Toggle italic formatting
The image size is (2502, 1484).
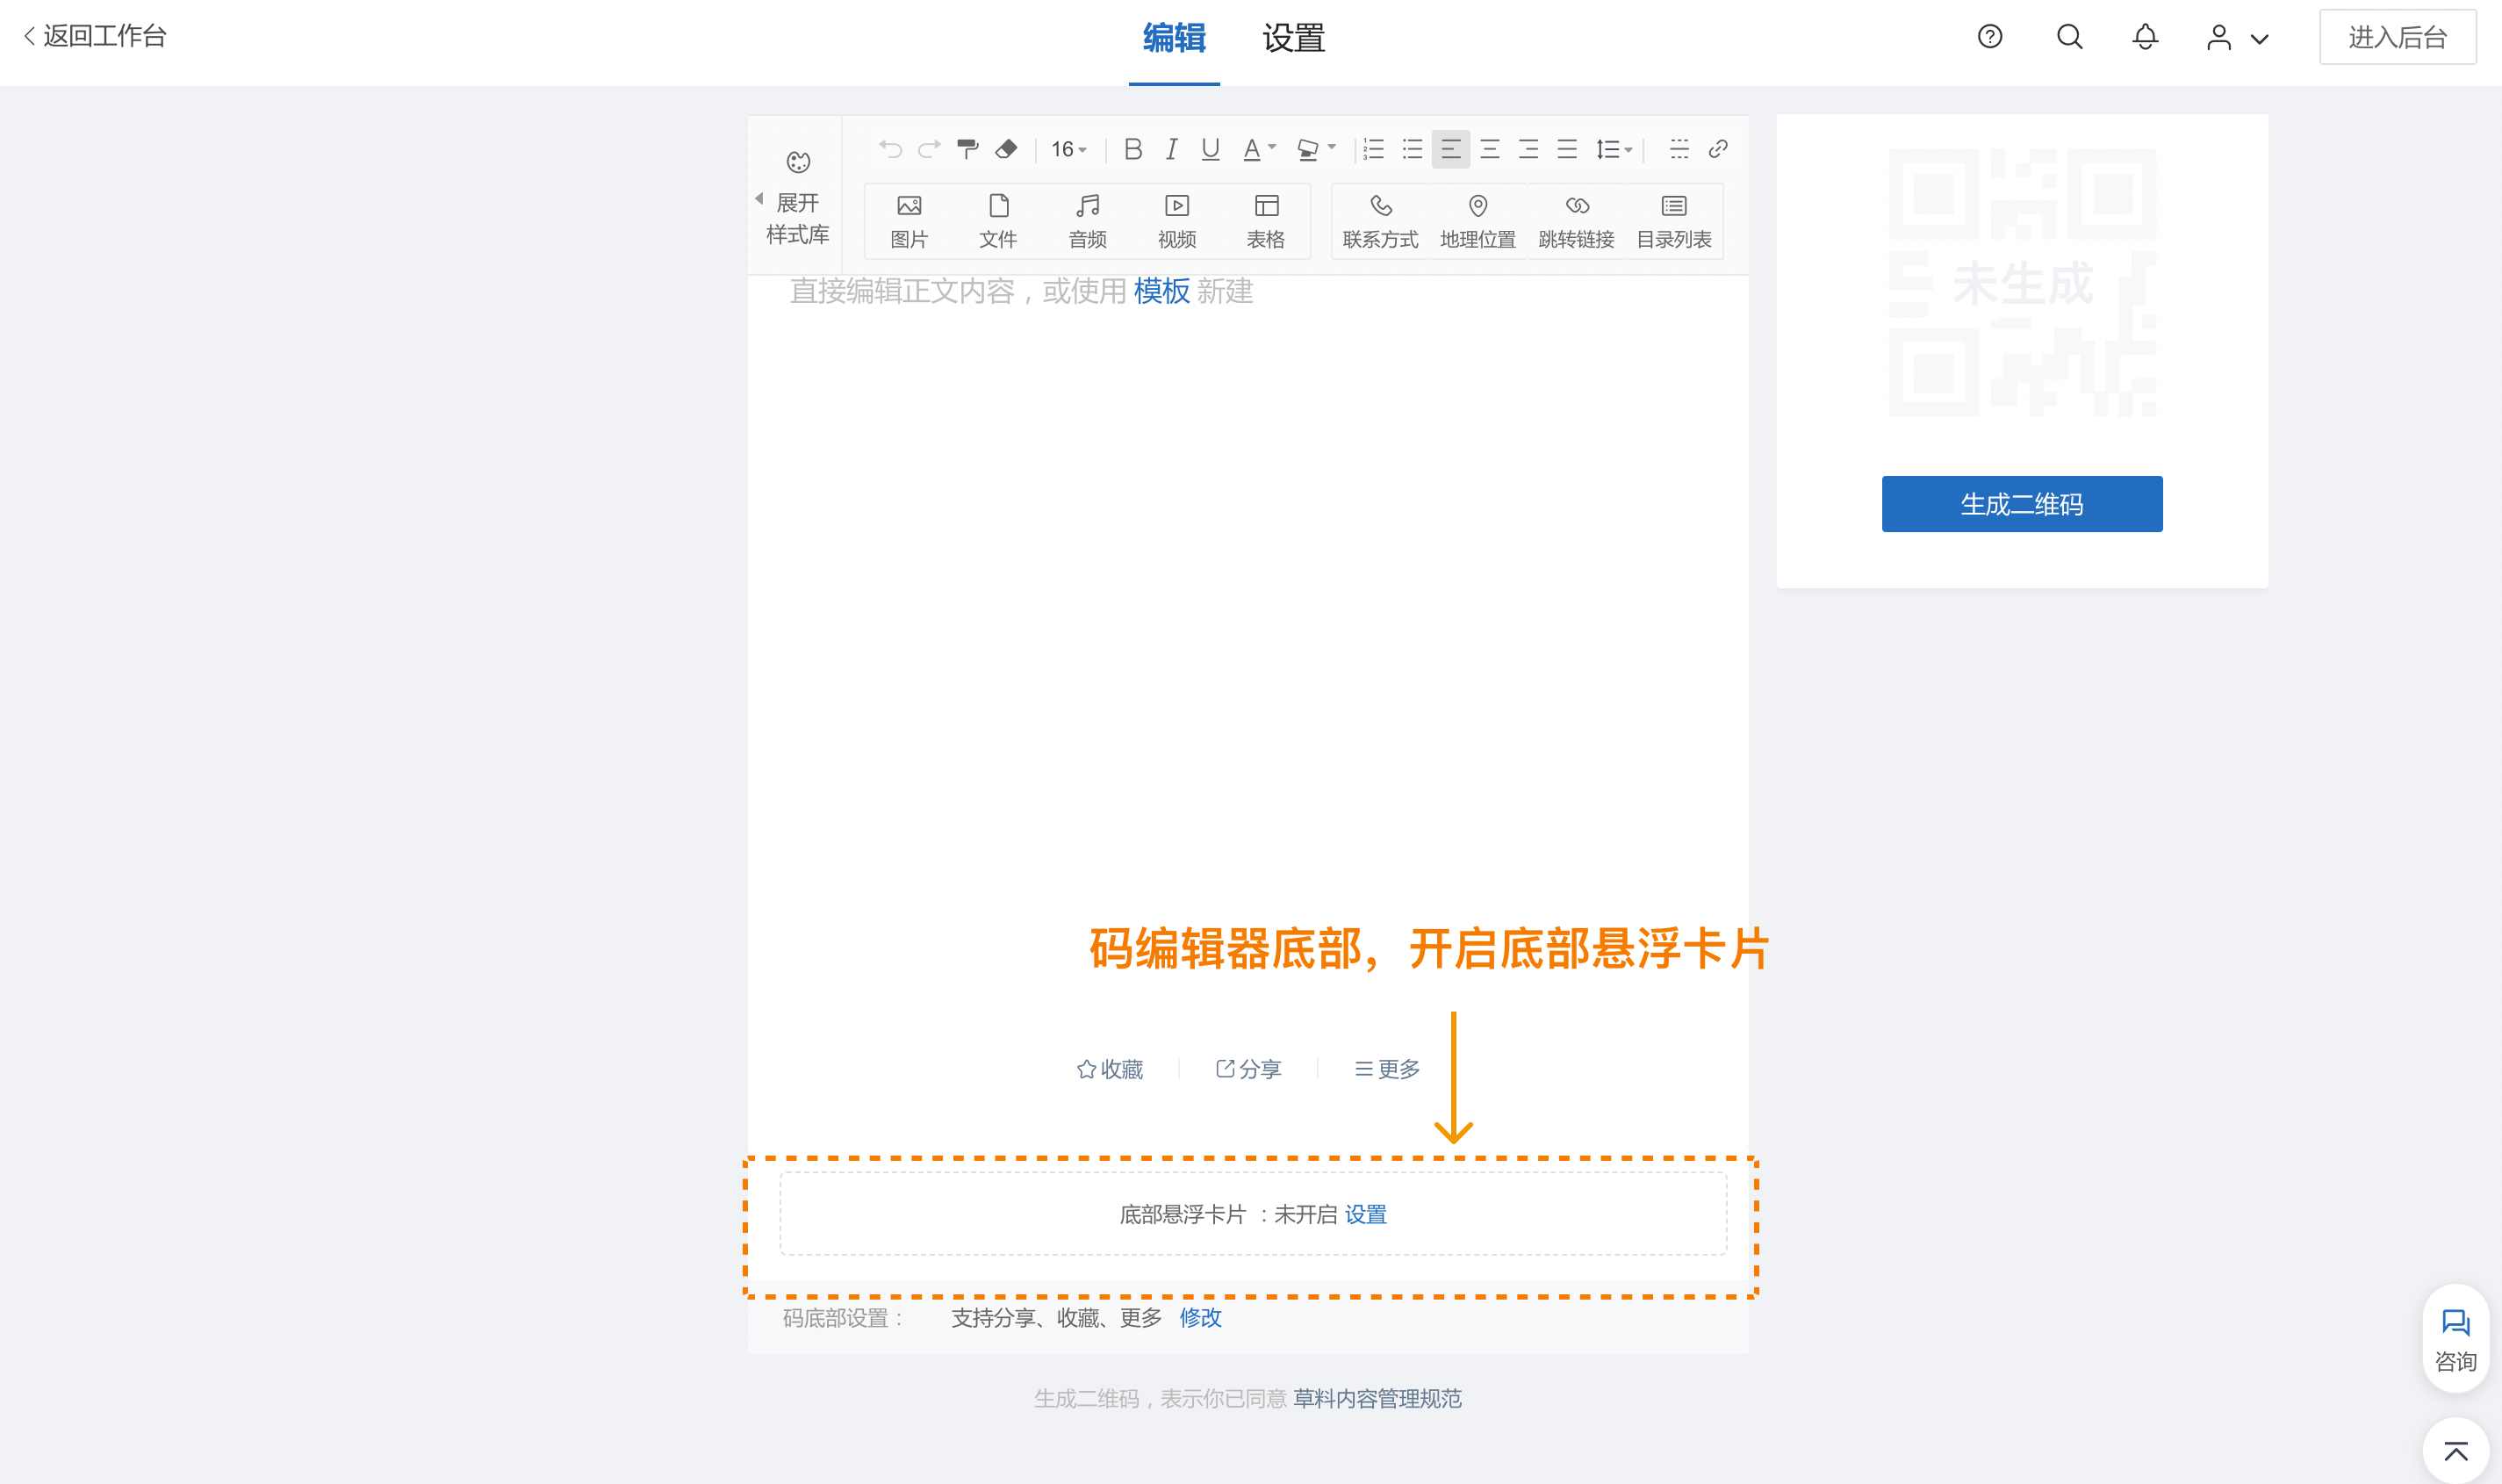click(x=1171, y=149)
